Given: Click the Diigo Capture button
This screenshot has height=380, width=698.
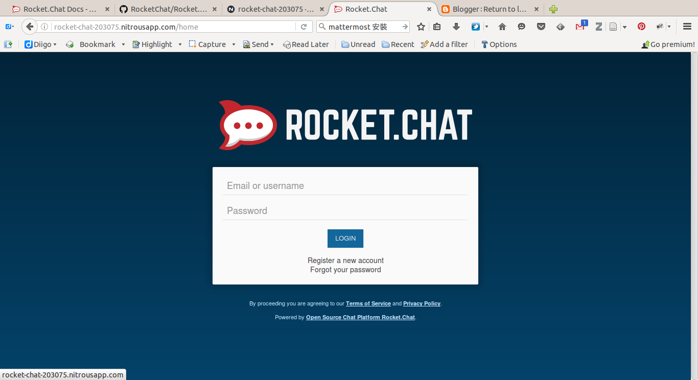Looking at the screenshot, I should [207, 44].
